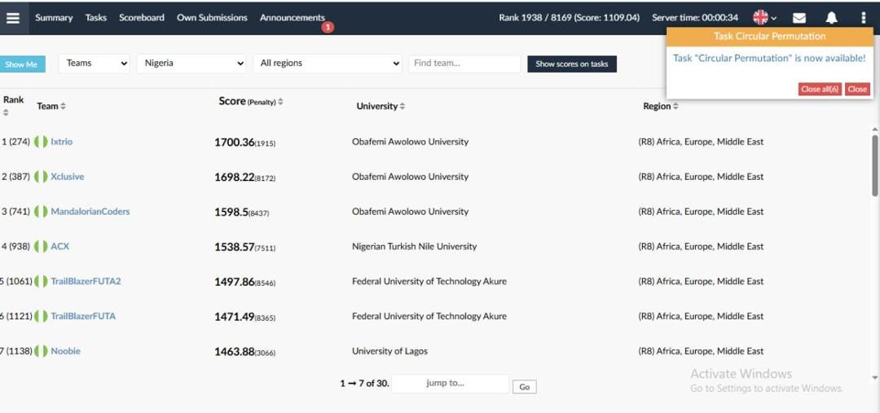This screenshot has width=880, height=413.
Task: Open the envelope messages icon
Action: tap(799, 18)
